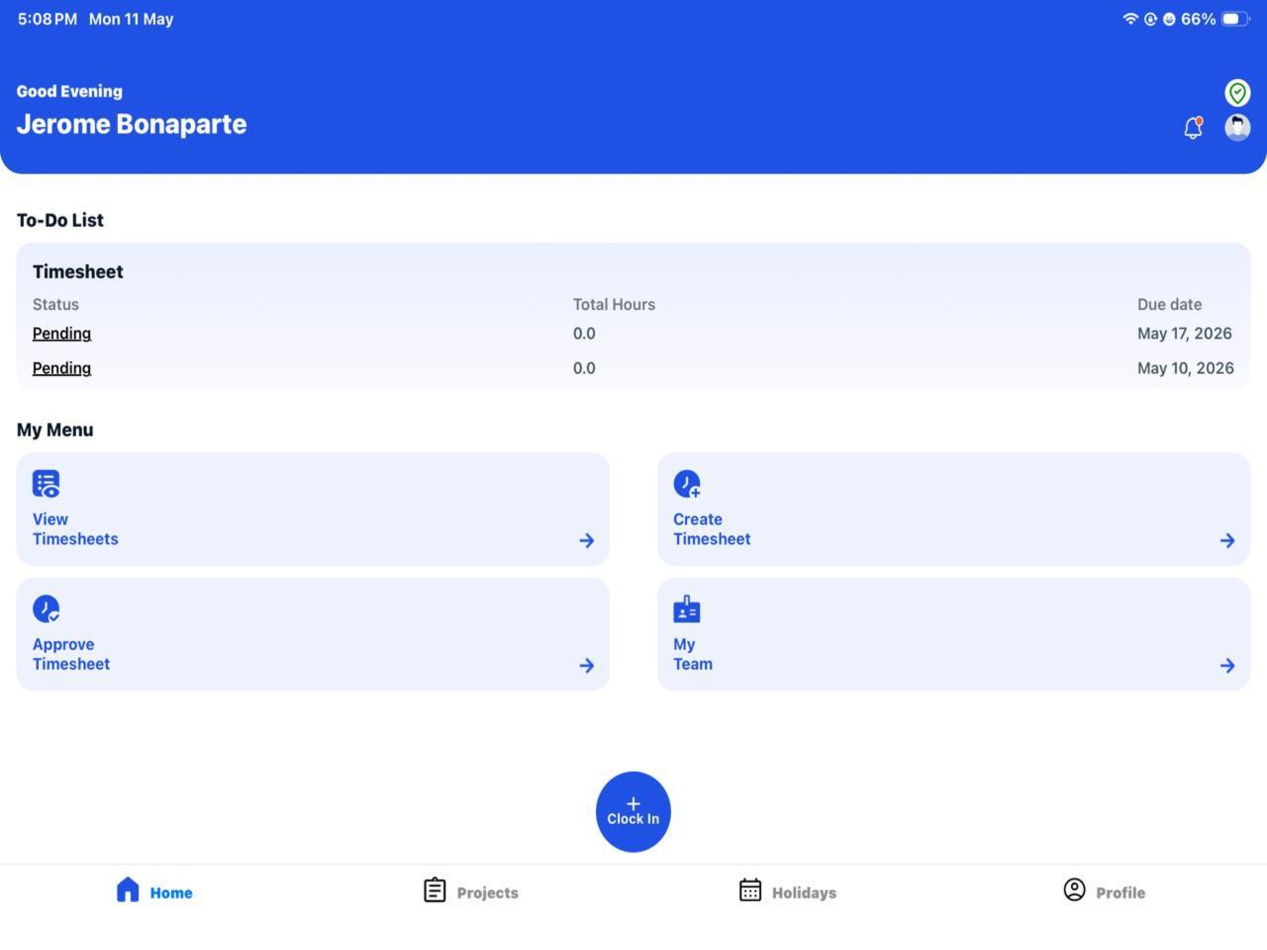Click the Timesheet card title
This screenshot has height=950, width=1267.
coord(77,272)
